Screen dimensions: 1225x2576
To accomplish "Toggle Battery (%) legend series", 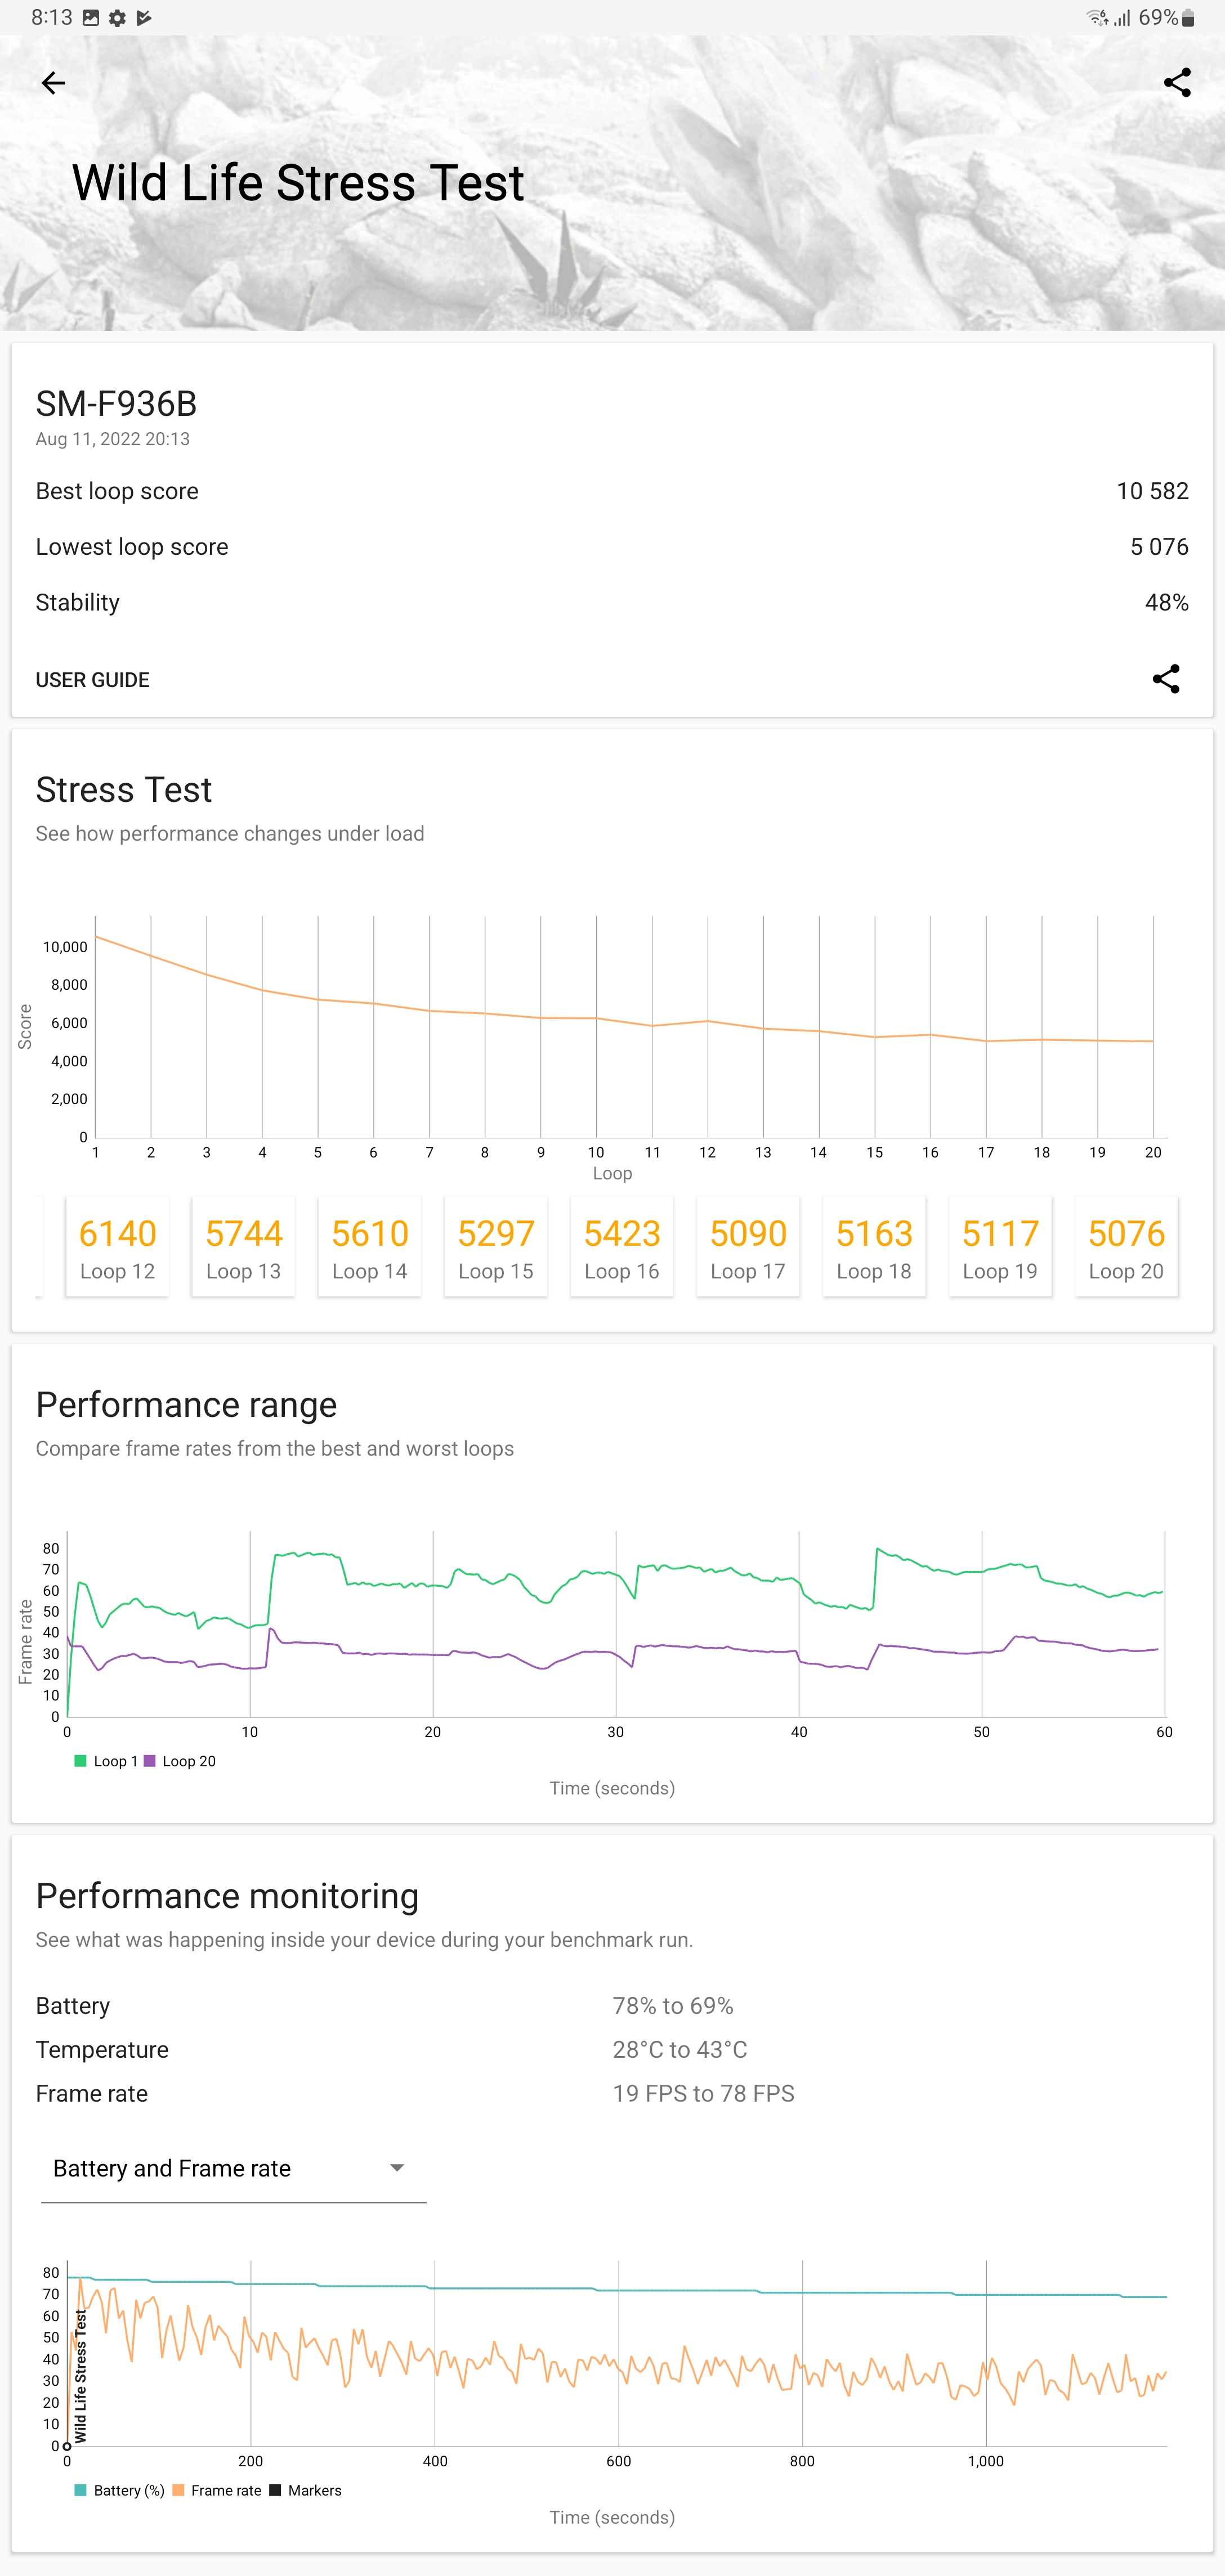I will coord(119,2490).
